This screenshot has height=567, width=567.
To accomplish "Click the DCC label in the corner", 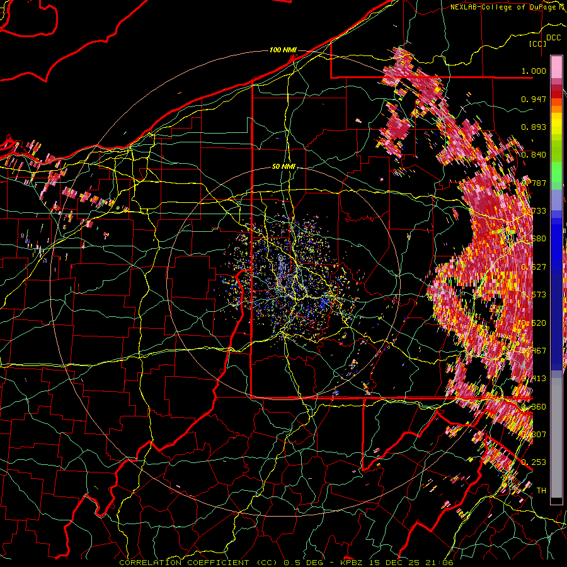I will tap(553, 38).
